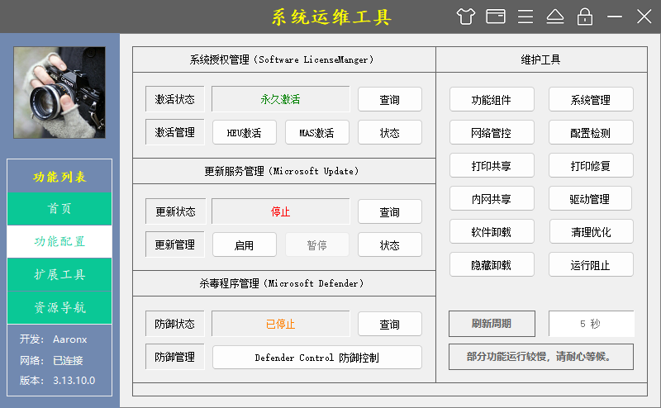Image resolution: width=661 pixels, height=408 pixels.
Task: Click the 刷新周期 button
Action: [x=492, y=324]
